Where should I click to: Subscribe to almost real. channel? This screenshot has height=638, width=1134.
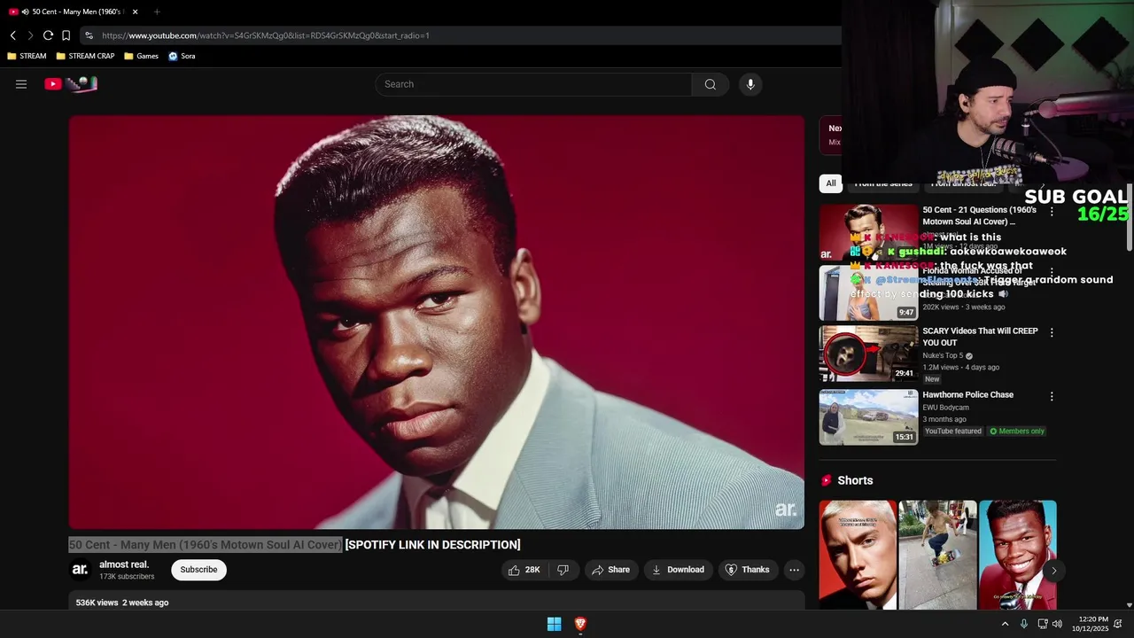198,570
